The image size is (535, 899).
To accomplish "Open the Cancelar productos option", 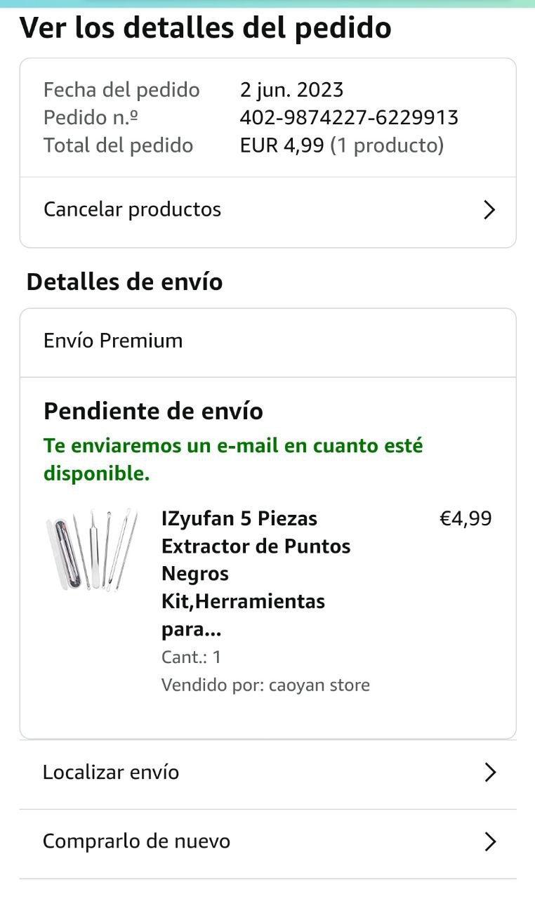I will pyautogui.click(x=133, y=209).
